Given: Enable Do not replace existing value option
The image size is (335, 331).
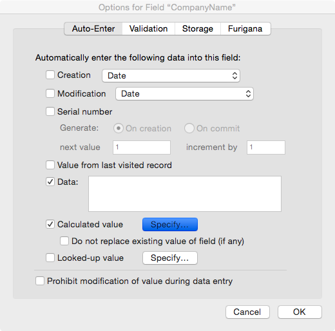Looking at the screenshot, I should tap(64, 241).
